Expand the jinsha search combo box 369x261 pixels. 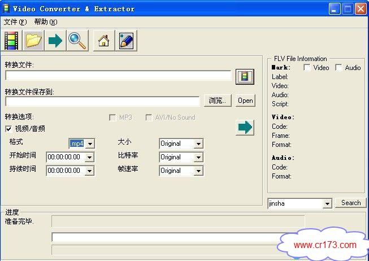(327, 203)
